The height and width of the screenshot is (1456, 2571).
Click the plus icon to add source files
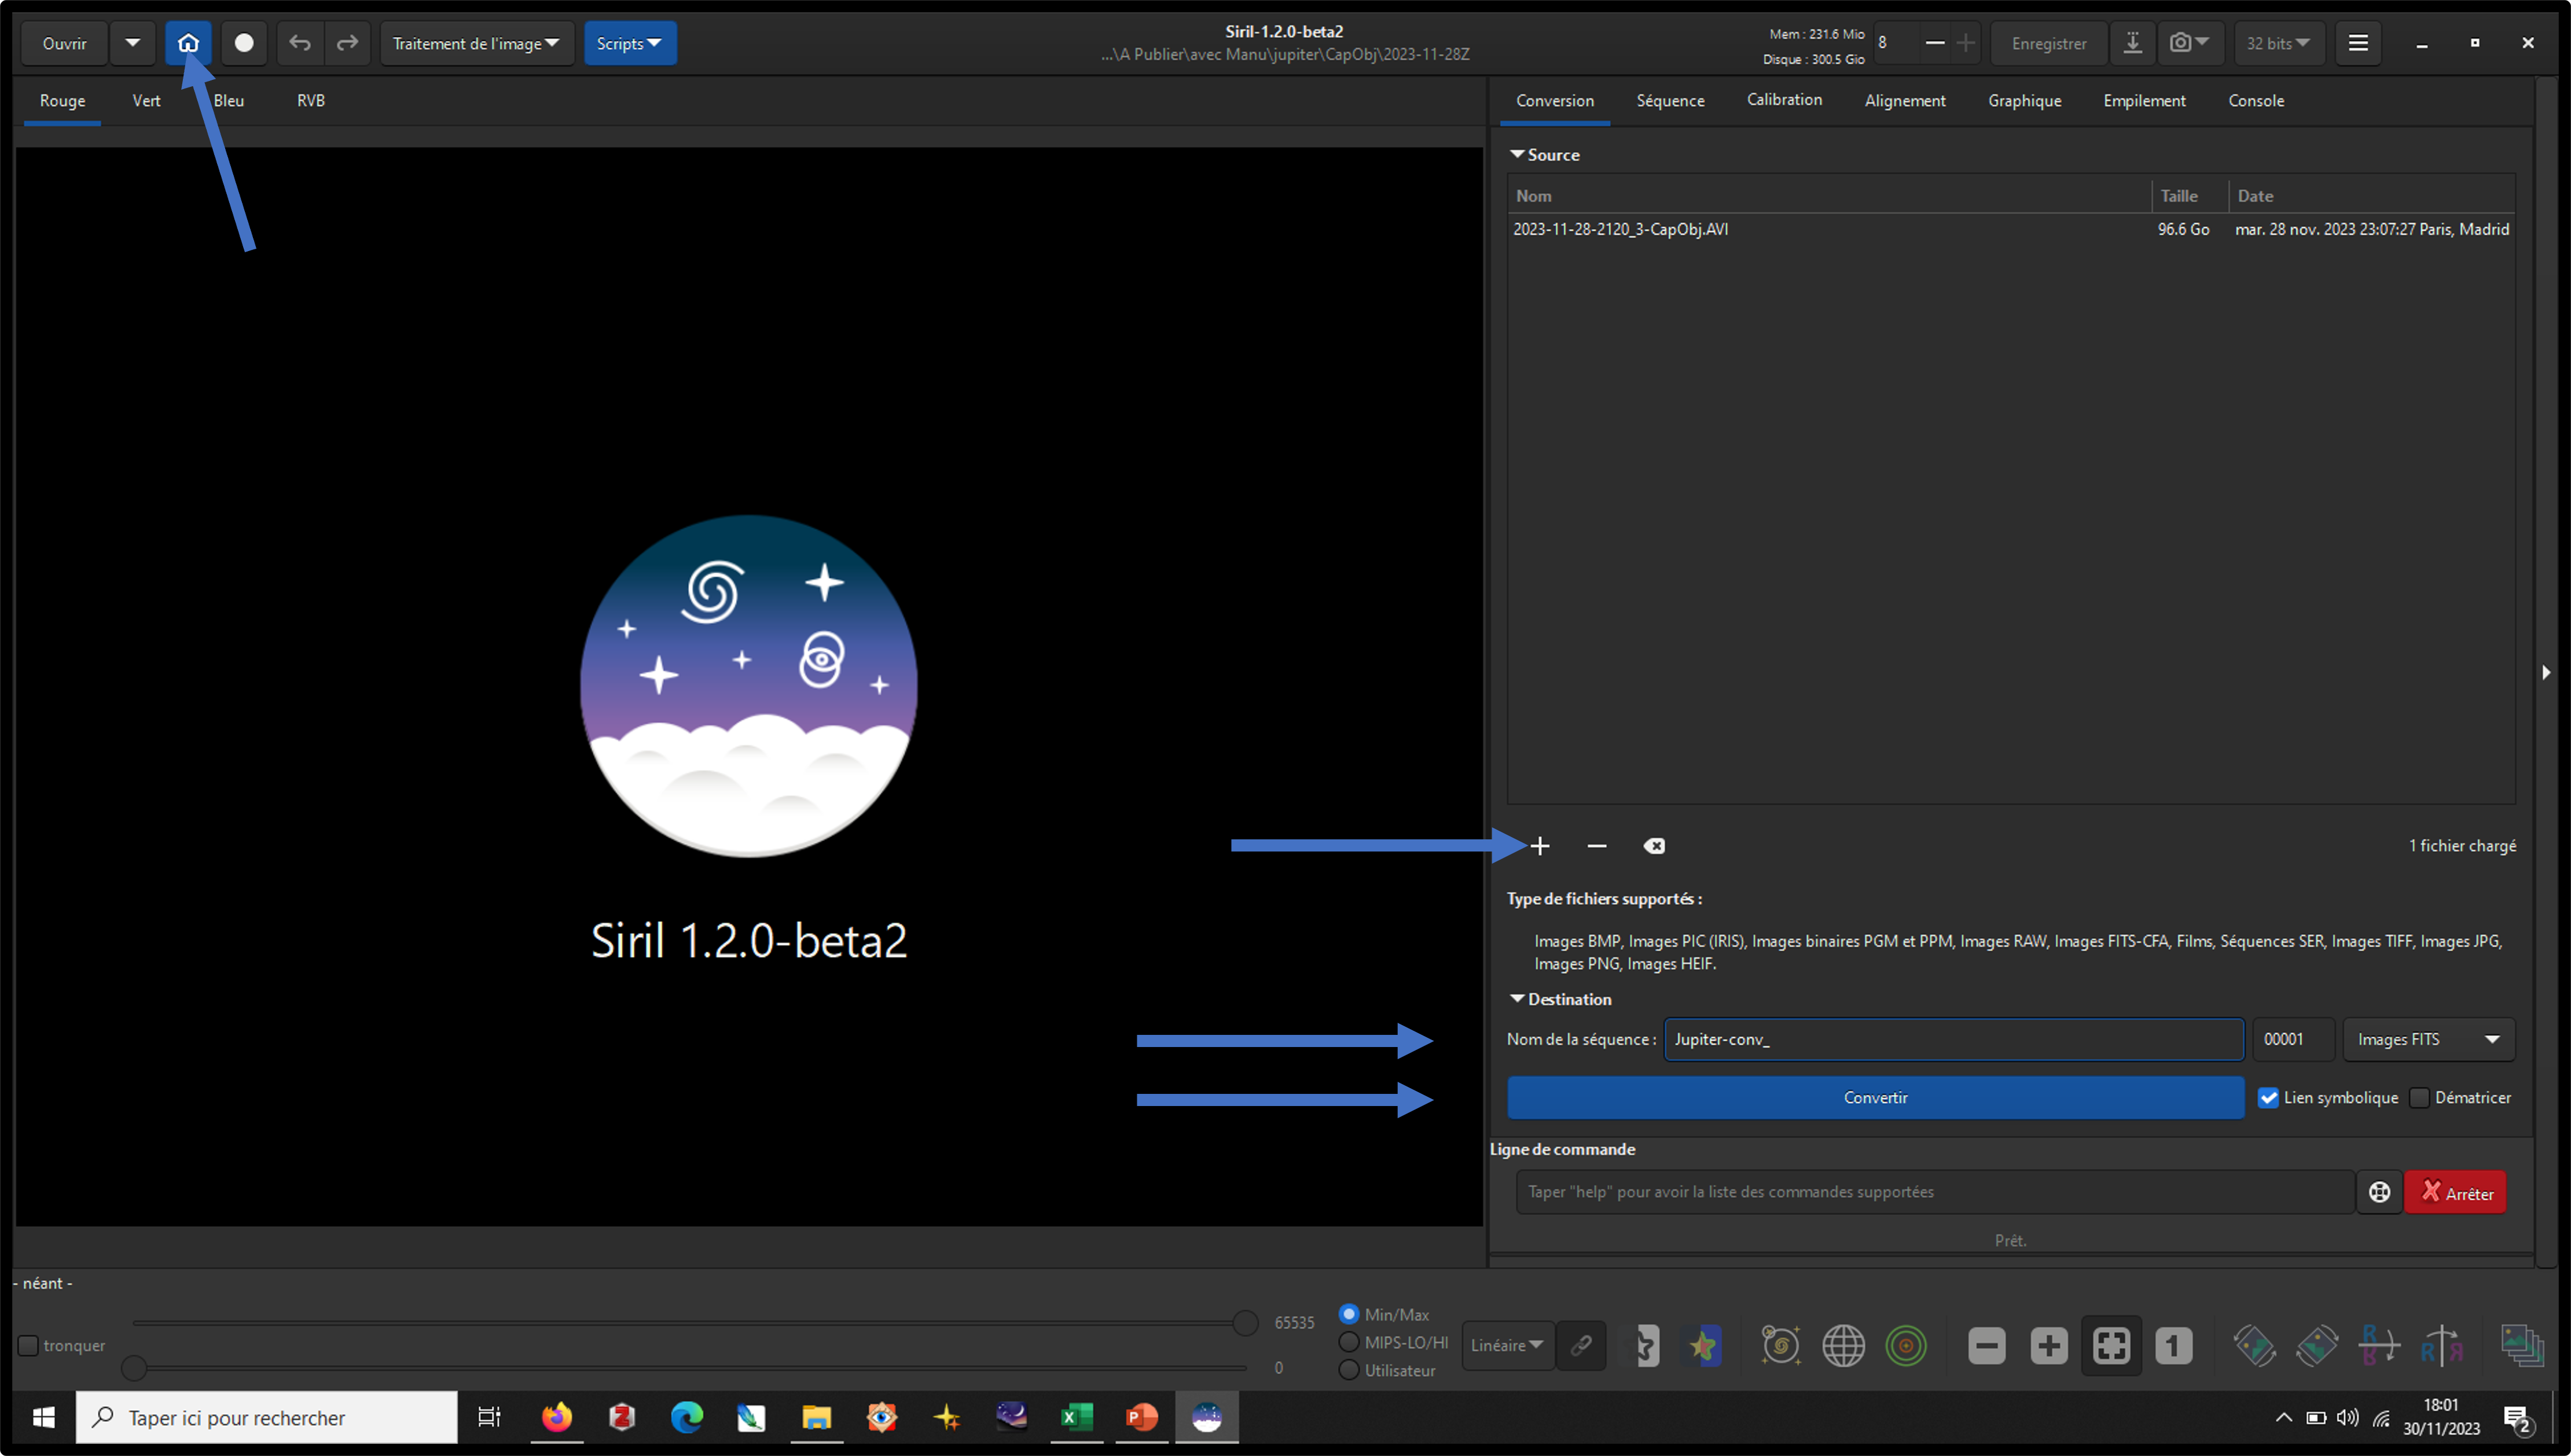point(1540,846)
